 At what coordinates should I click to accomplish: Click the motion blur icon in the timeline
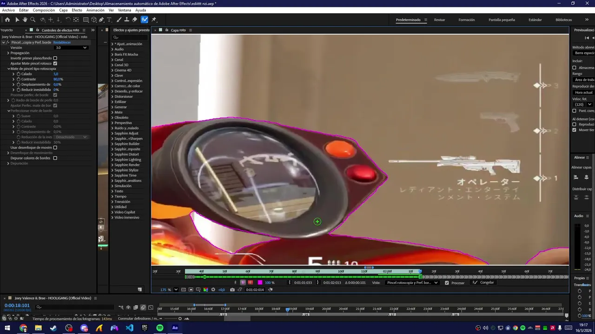(143, 307)
